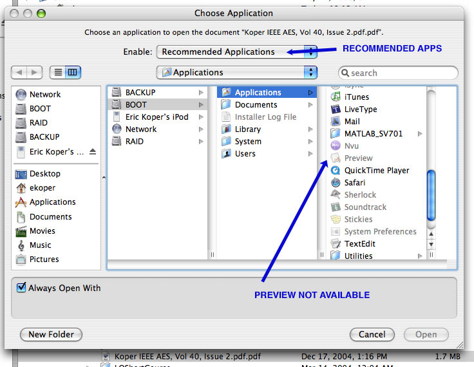Click the Cancel button
Screen dimensions: 474x367
[x=372, y=334]
